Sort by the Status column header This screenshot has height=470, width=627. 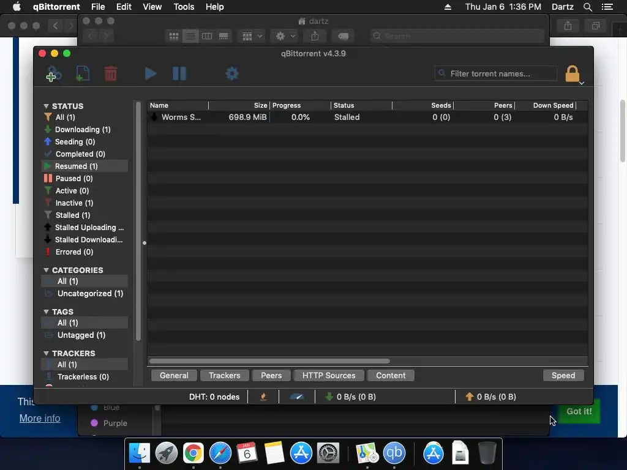361,105
